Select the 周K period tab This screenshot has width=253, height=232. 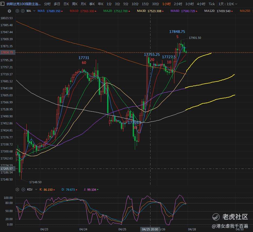(75, 4)
